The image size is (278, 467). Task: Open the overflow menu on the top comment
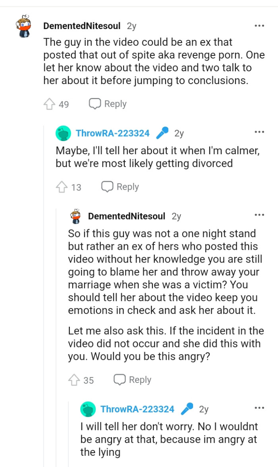(x=259, y=25)
